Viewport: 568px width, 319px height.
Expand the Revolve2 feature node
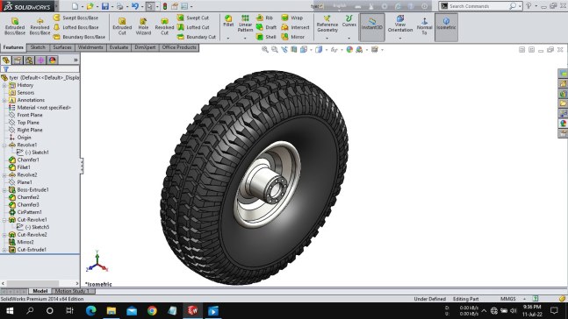pyautogui.click(x=4, y=175)
